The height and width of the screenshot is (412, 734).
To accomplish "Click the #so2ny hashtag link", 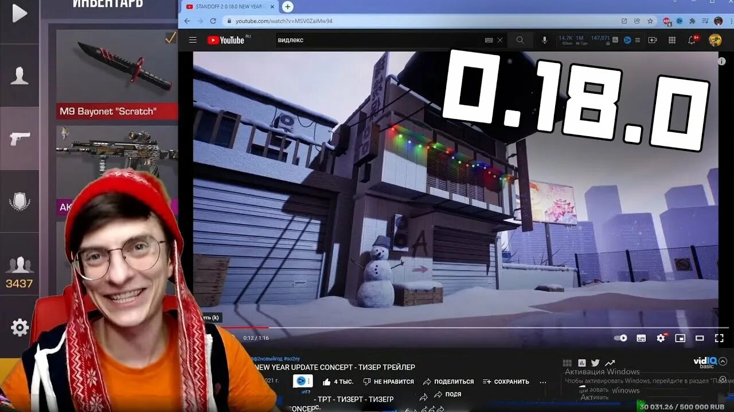I will 292,358.
